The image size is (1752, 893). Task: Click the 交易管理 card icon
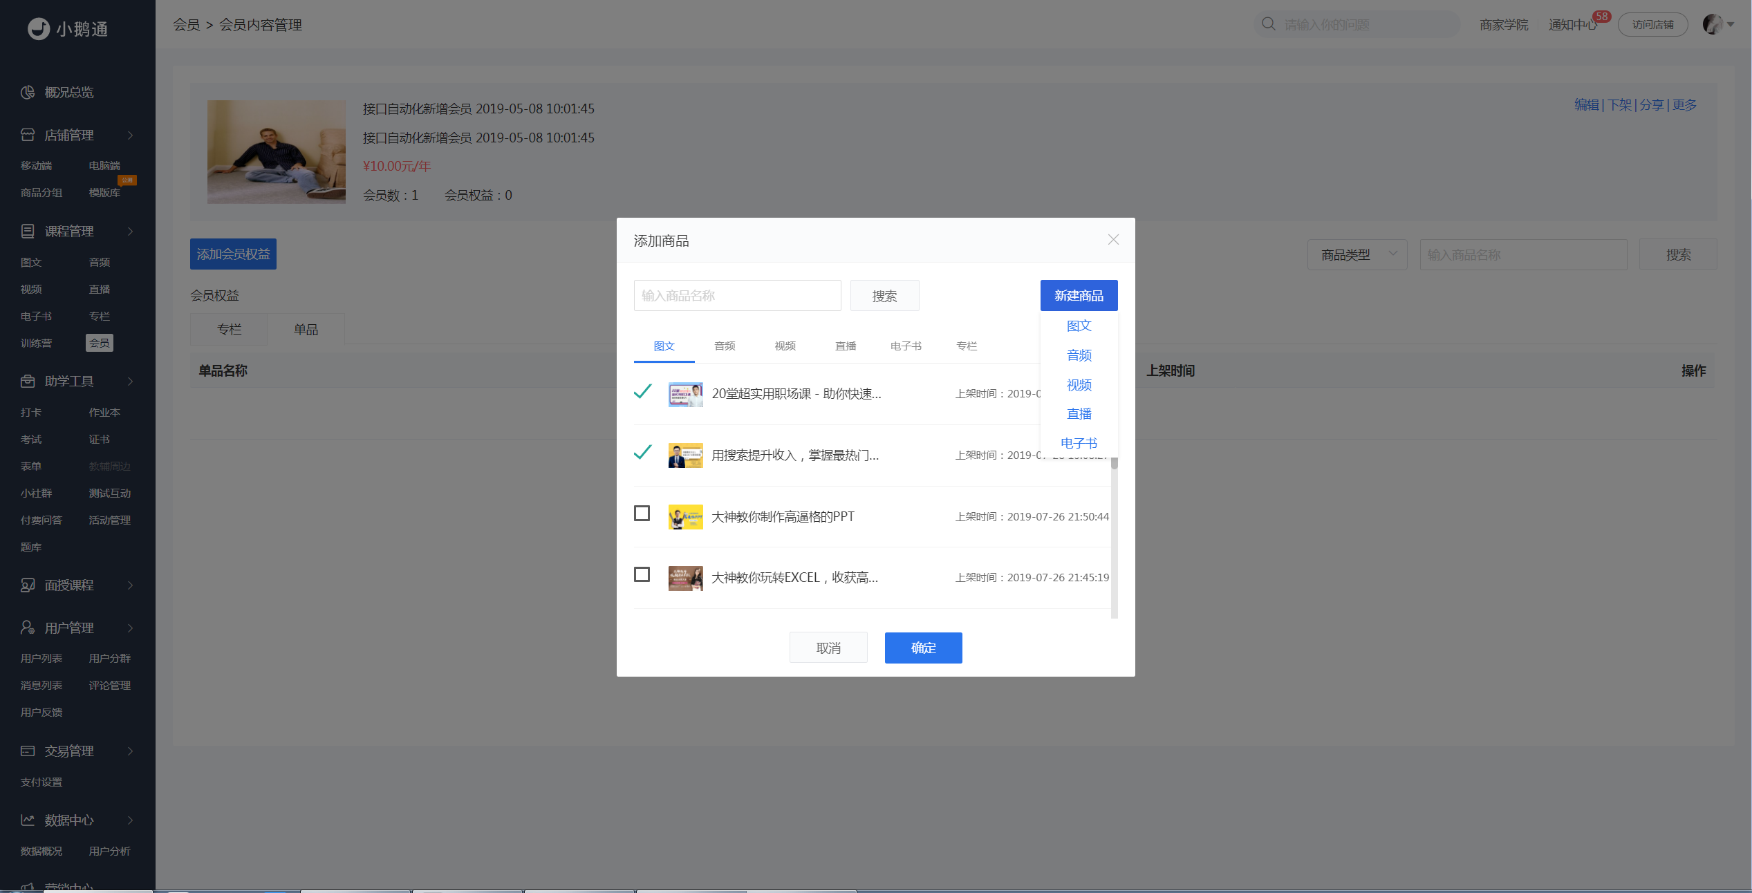28,751
